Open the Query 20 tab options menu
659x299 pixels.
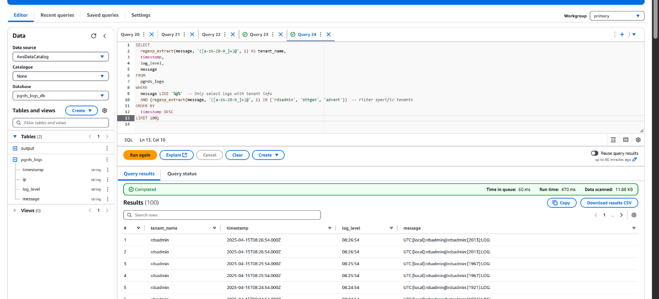coord(144,34)
